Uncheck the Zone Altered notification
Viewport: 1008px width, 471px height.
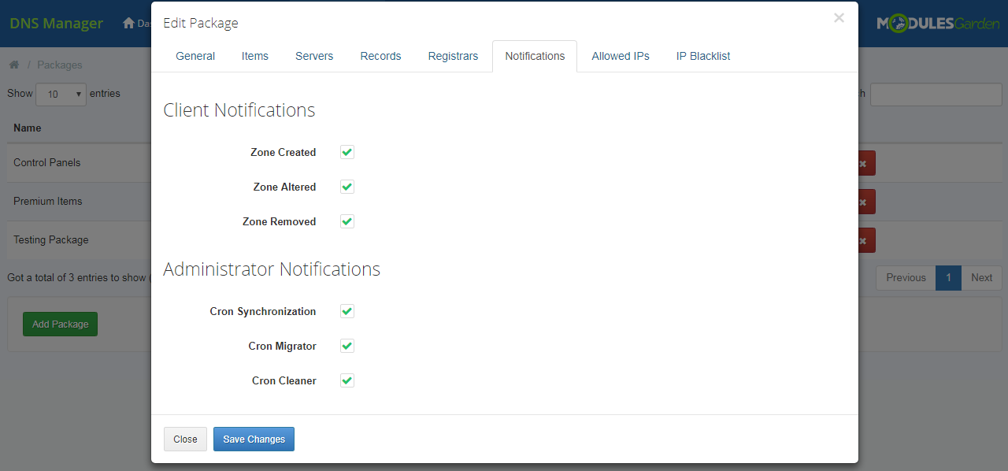click(x=346, y=187)
